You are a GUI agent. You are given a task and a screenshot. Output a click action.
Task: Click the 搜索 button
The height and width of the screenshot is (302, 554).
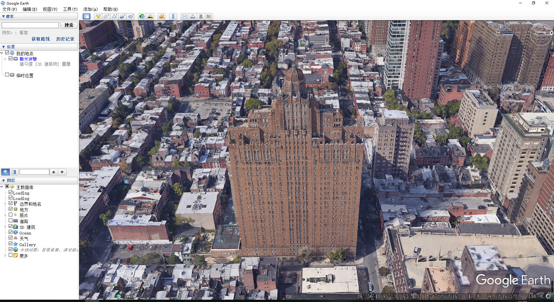68,25
